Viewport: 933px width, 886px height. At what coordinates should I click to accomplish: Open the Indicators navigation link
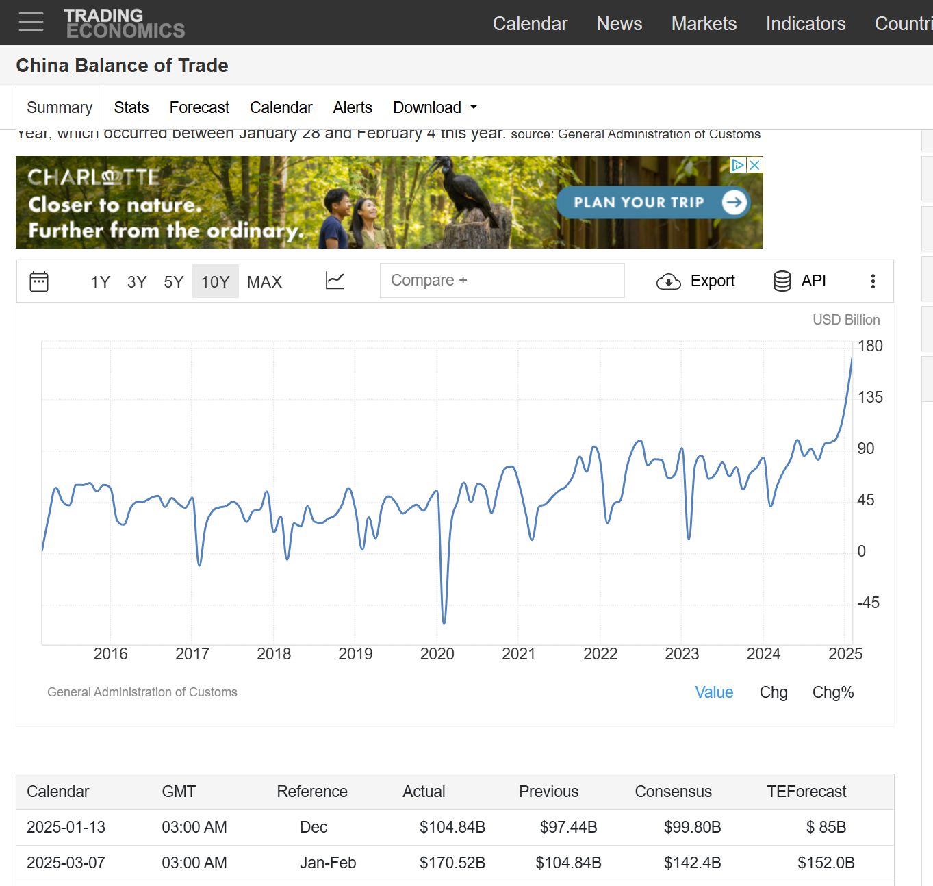click(x=805, y=23)
